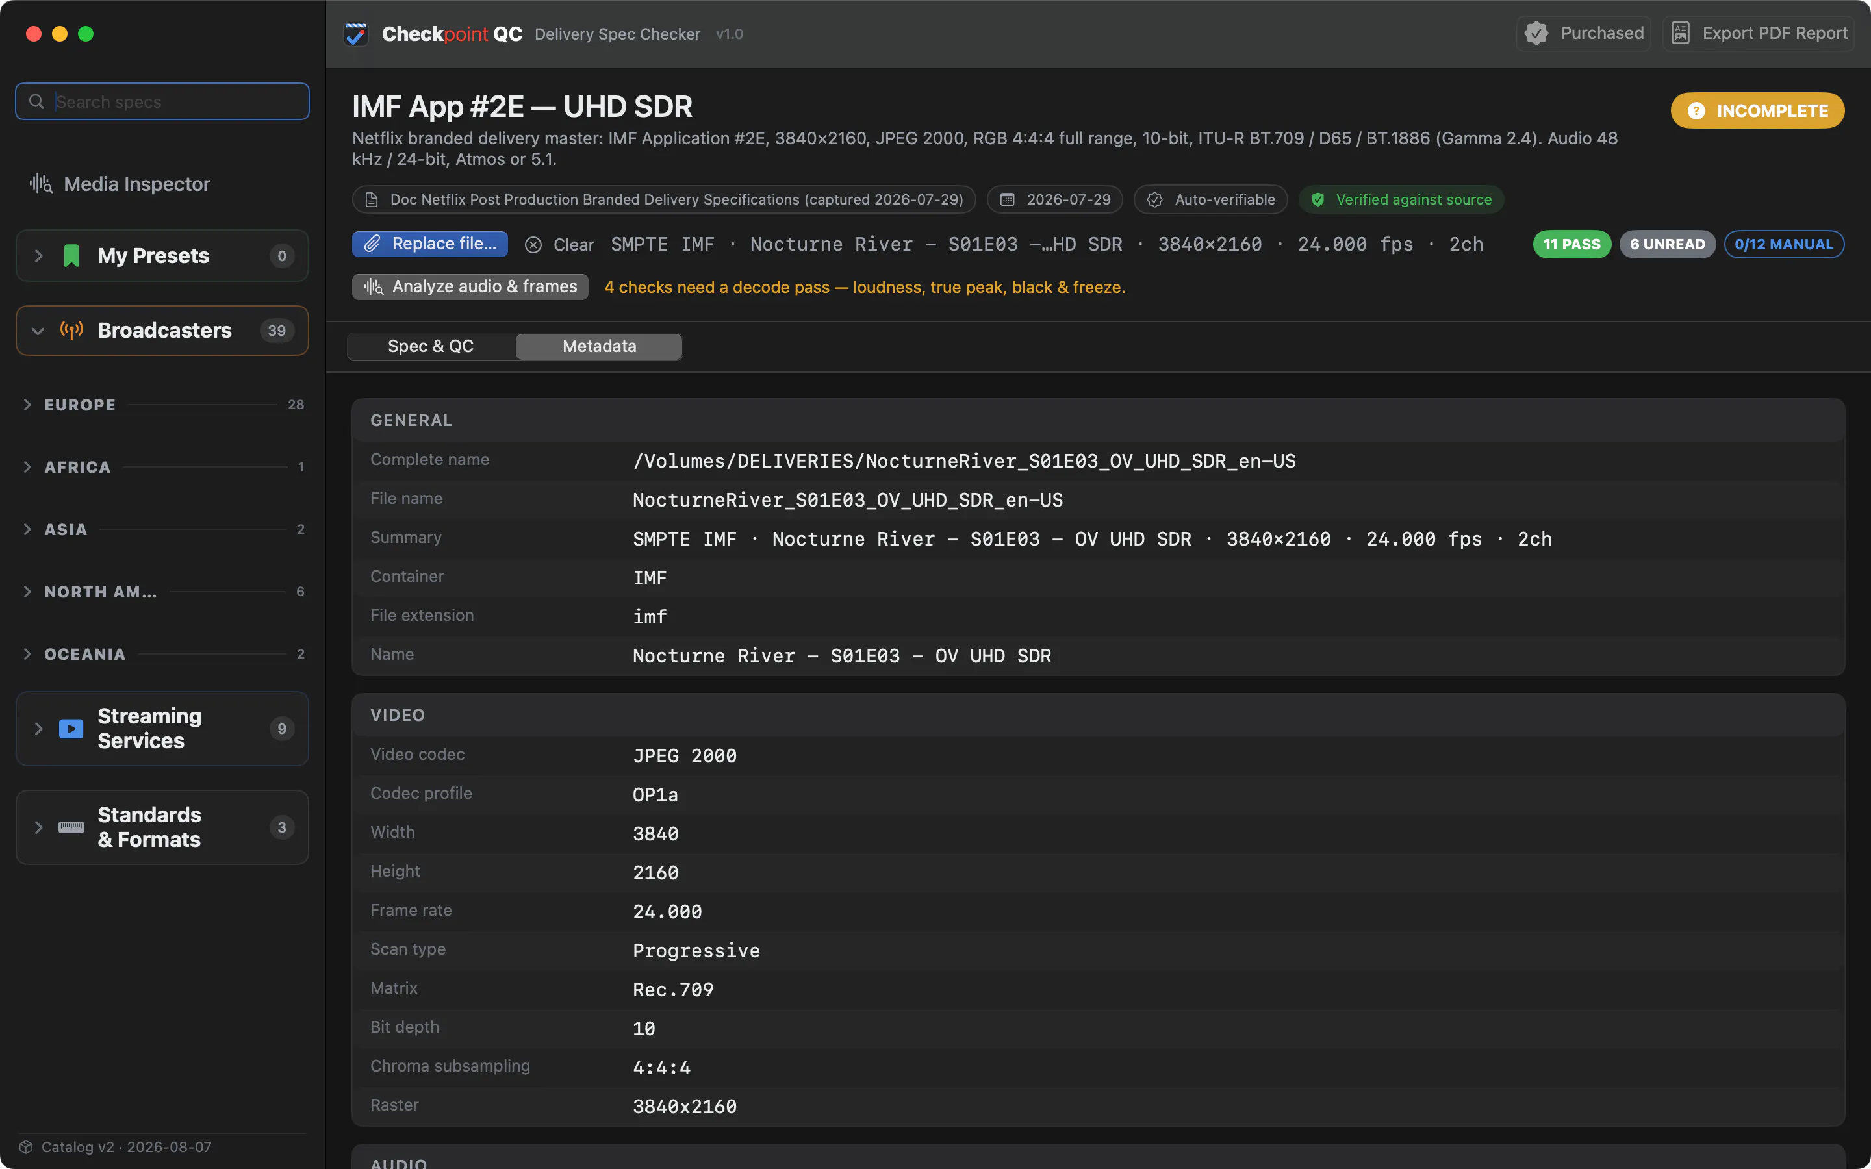Viewport: 1871px width, 1169px height.
Task: Click the Media Inspector waveform icon
Action: pos(41,184)
